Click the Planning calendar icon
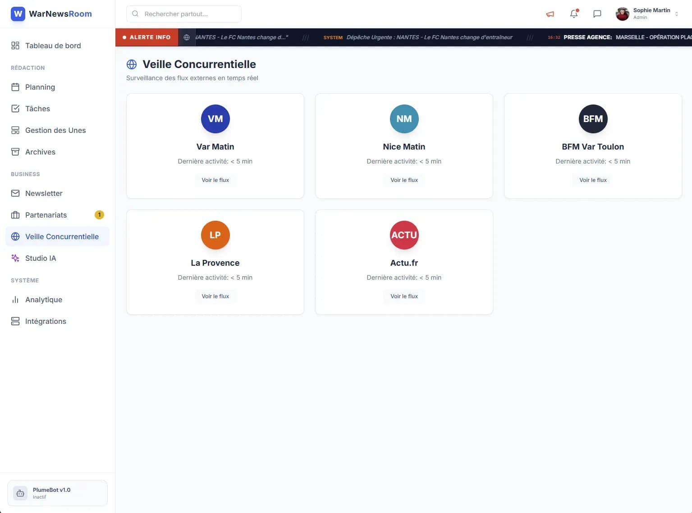The height and width of the screenshot is (513, 692). point(15,87)
